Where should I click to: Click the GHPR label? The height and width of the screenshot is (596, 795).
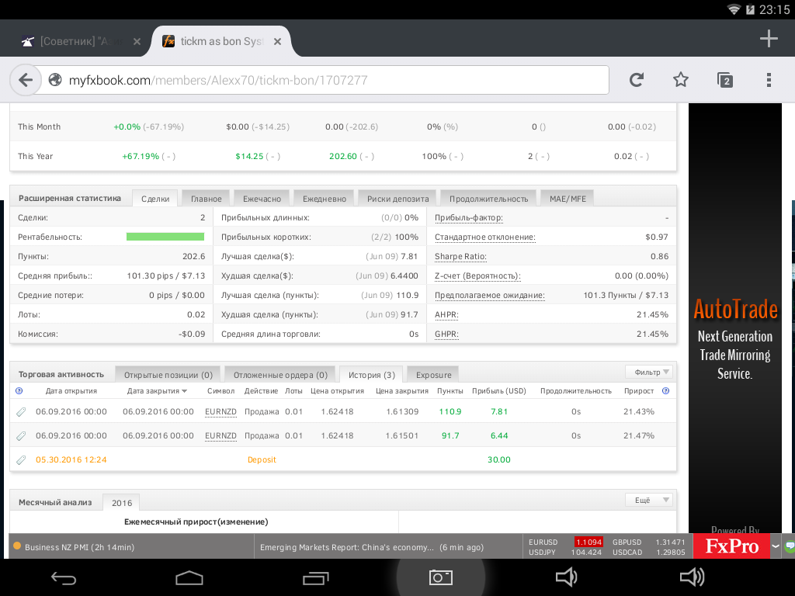click(446, 334)
